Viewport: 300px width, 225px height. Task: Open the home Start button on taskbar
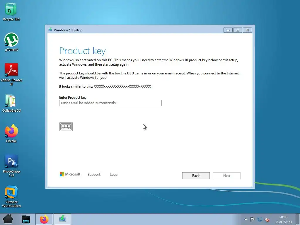click(x=8, y=219)
